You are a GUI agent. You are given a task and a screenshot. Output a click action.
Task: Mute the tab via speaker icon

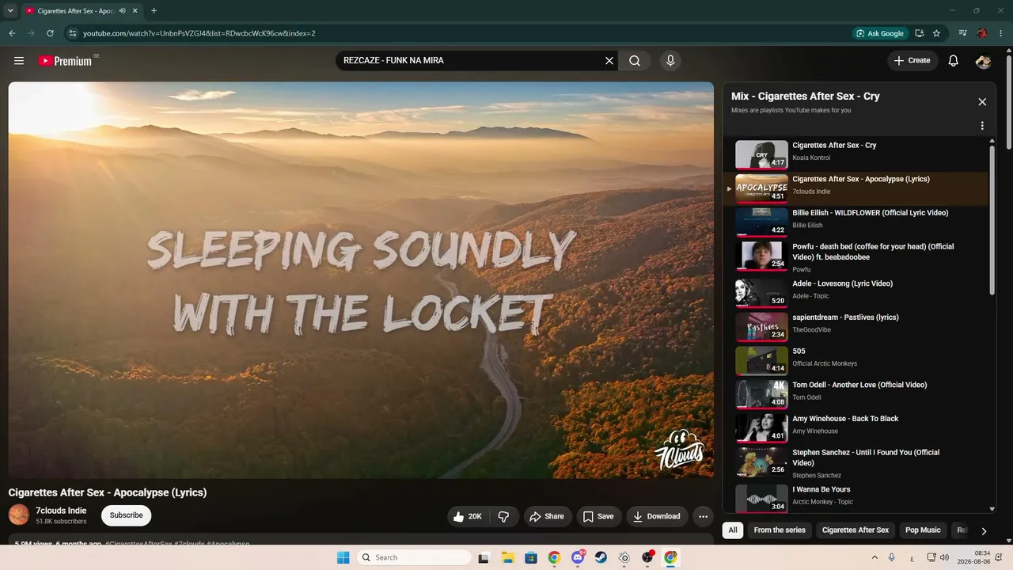tap(122, 11)
